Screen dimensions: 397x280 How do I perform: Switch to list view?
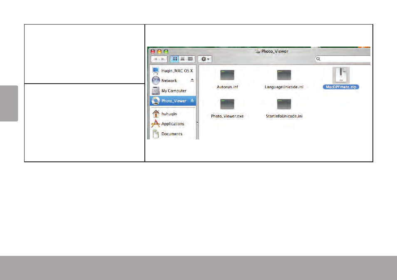tap(182, 59)
